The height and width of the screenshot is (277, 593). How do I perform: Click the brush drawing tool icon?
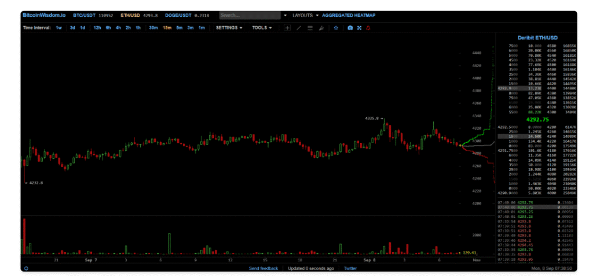321,28
